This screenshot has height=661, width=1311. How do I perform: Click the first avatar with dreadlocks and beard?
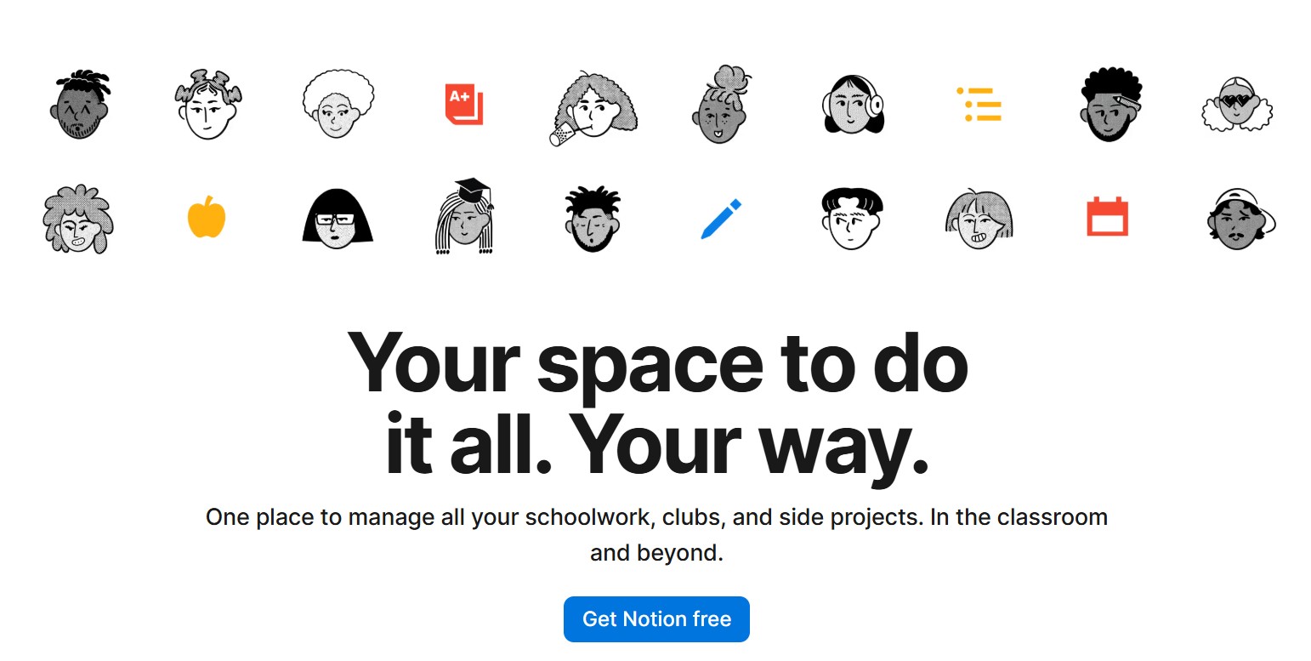[x=79, y=105]
